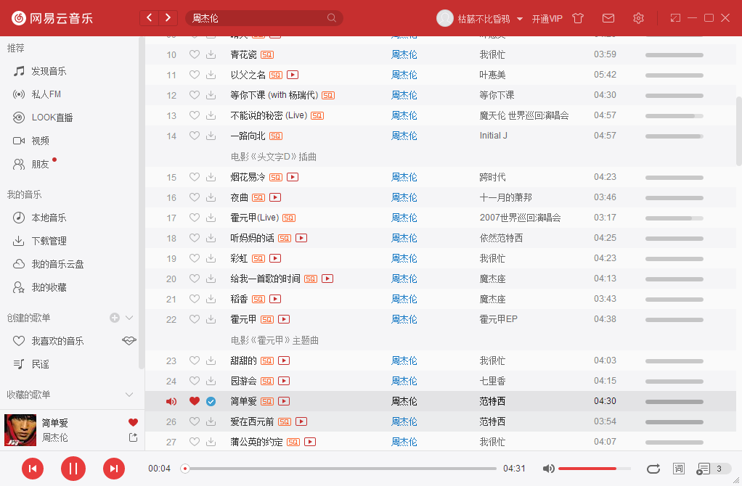Click the 开通VIP link

545,18
